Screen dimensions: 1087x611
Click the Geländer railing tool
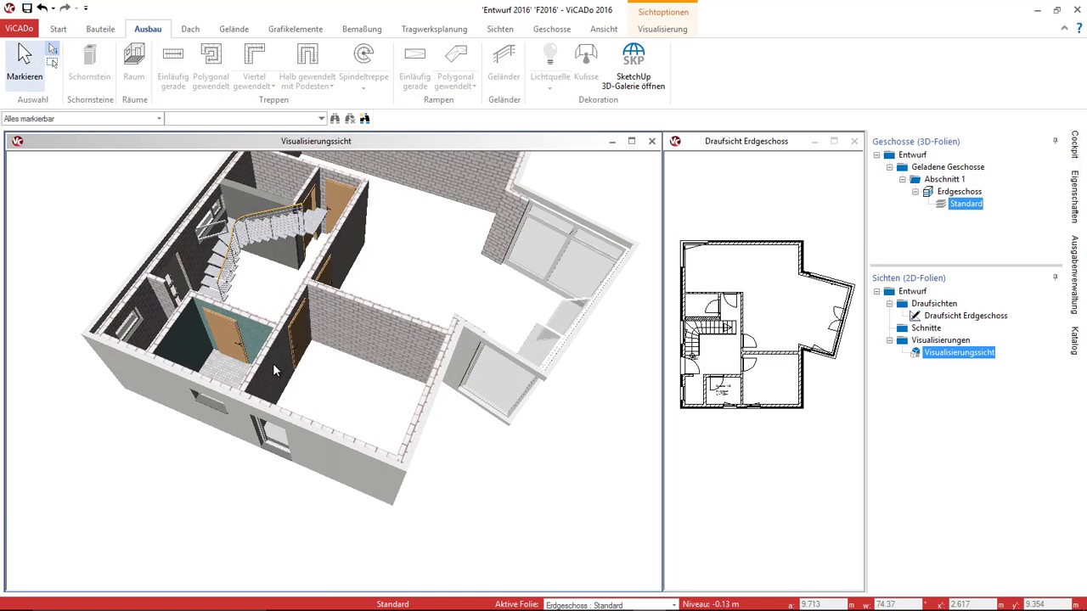[504, 63]
